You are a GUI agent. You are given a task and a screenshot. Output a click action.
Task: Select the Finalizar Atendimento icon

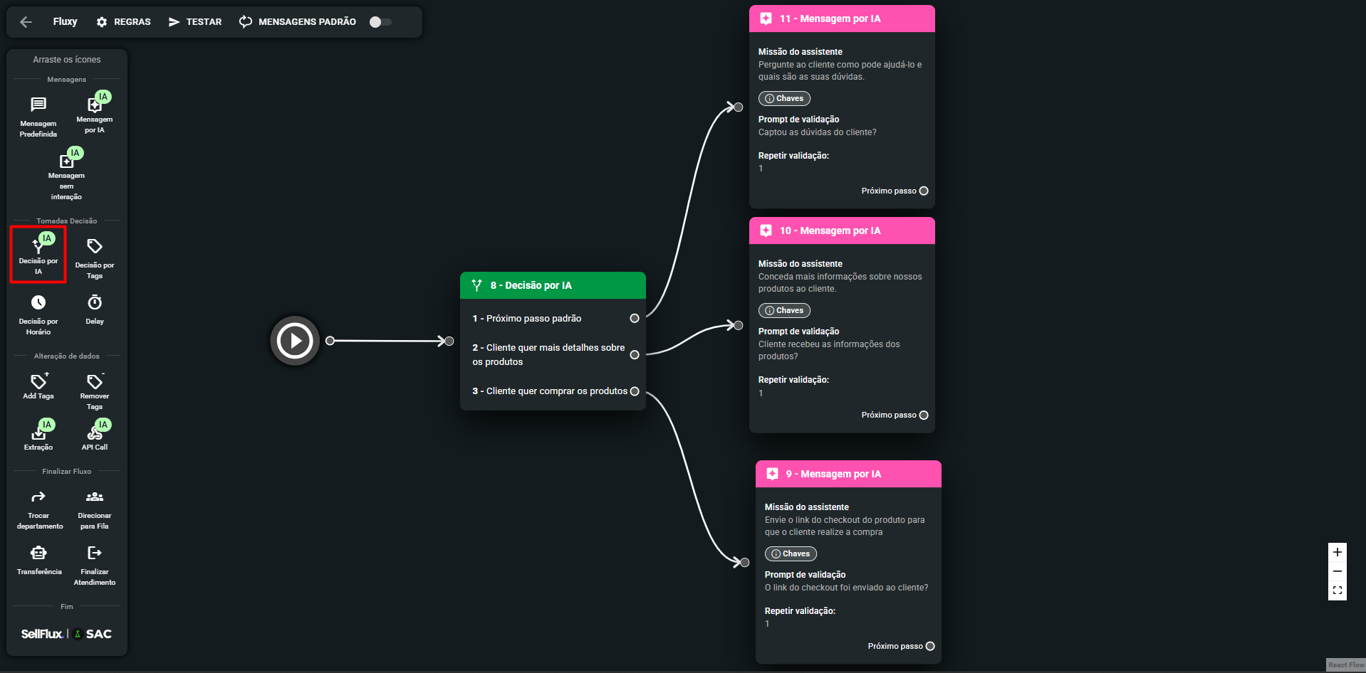click(x=94, y=553)
